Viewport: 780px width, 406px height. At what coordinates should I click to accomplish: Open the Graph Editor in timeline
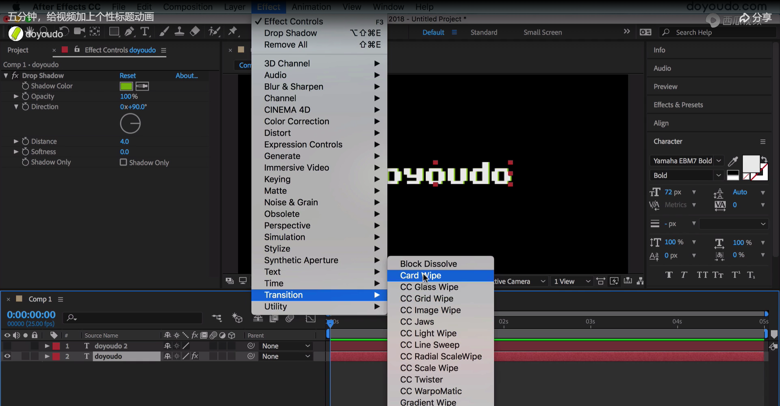(x=311, y=318)
